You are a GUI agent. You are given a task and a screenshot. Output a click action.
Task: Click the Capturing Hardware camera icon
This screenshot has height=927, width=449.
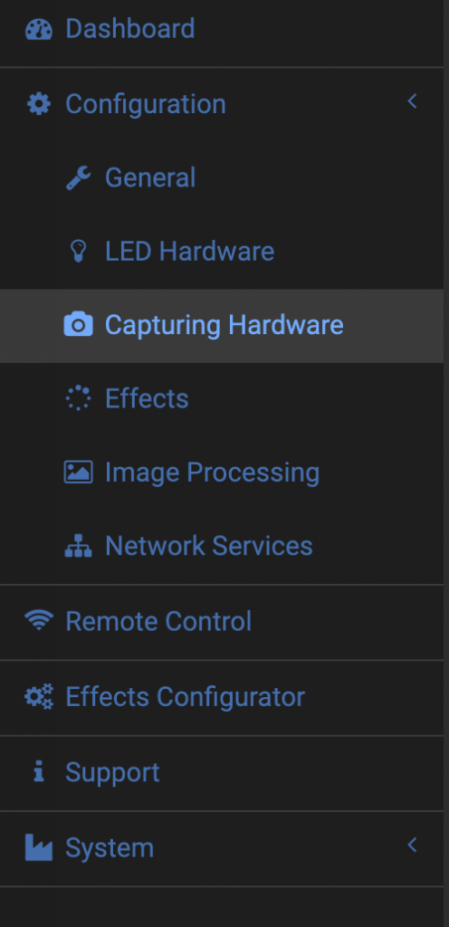[x=78, y=325]
